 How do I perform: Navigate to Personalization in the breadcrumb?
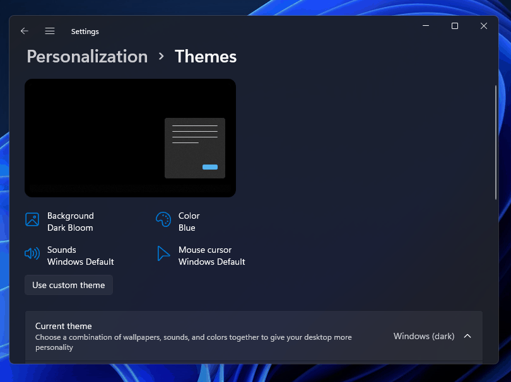(87, 57)
